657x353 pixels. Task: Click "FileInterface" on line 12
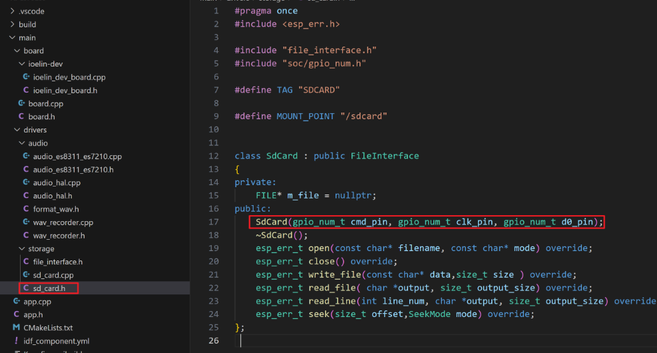(385, 156)
